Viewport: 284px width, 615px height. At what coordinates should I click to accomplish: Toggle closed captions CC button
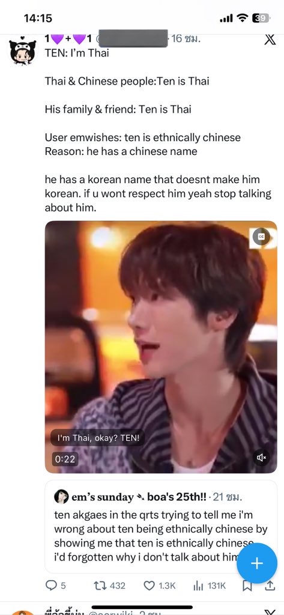click(x=261, y=237)
